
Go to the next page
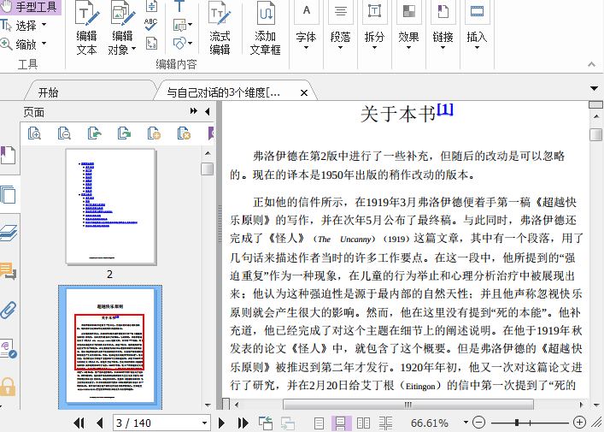tap(221, 423)
